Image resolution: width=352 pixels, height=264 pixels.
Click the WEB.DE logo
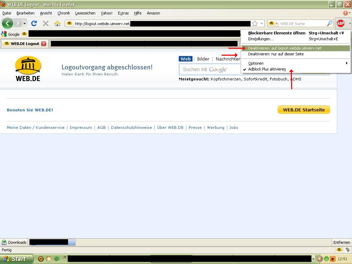28,69
